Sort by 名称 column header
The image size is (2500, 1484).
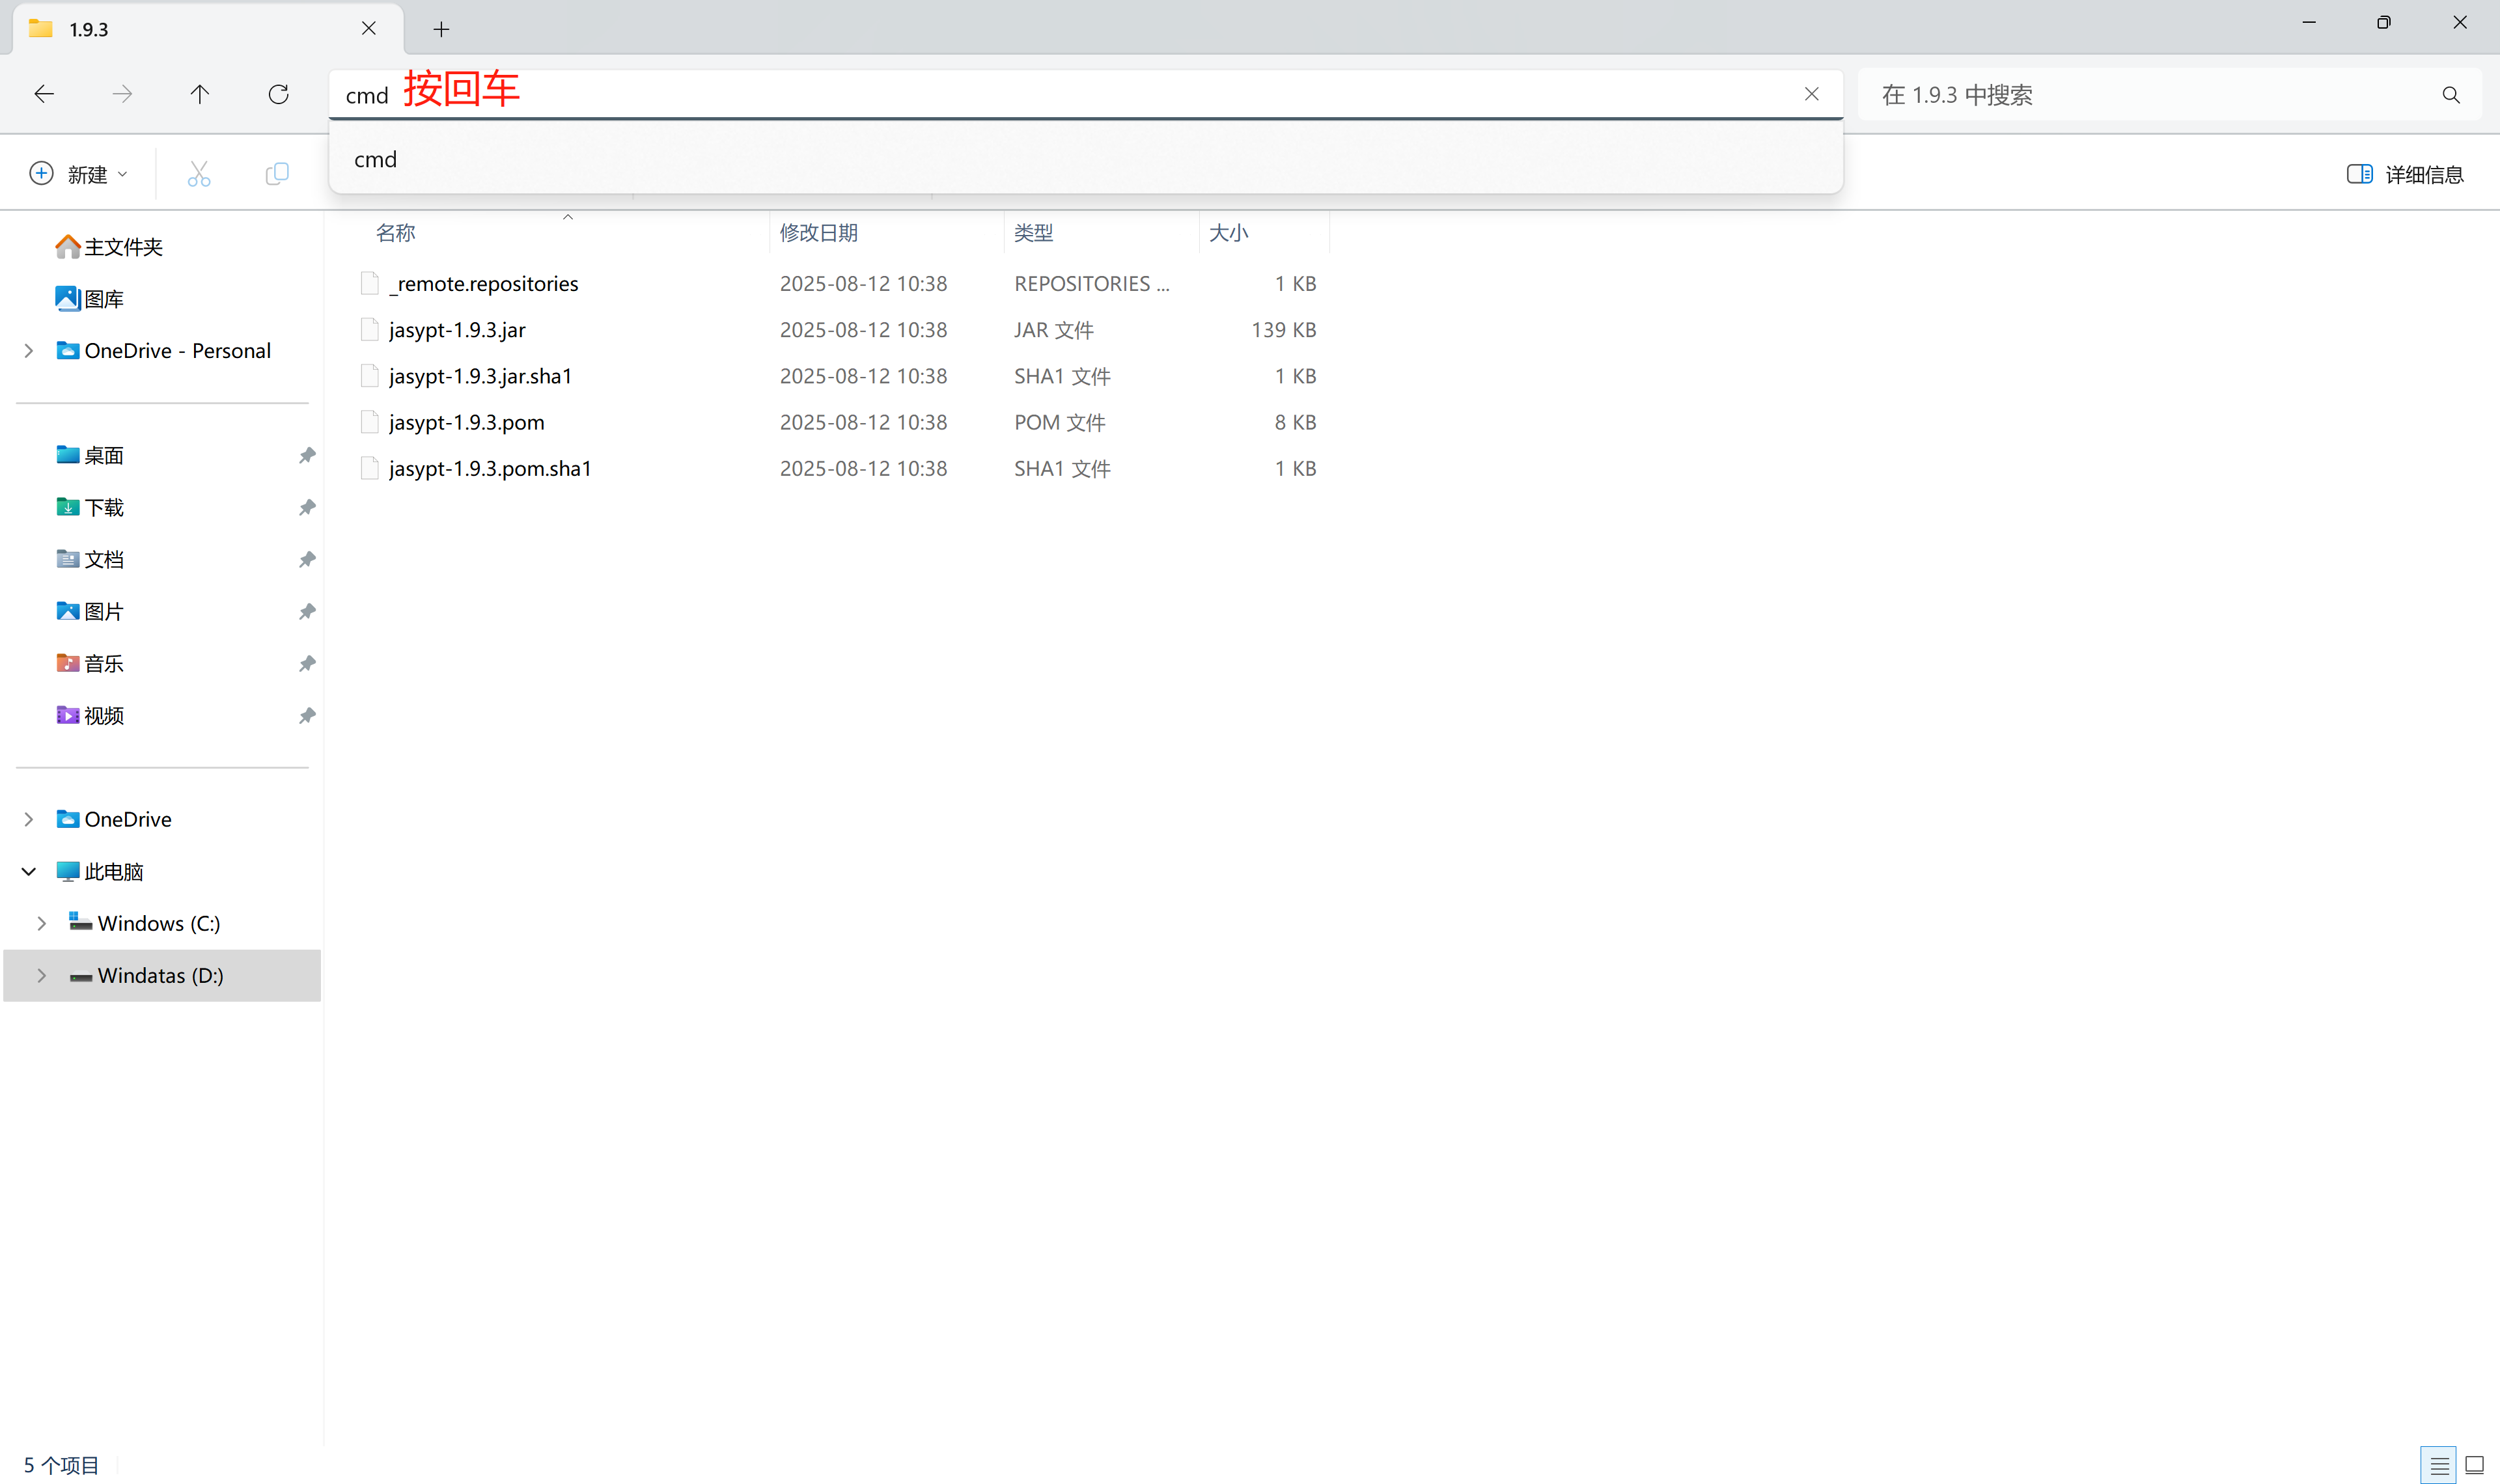tap(396, 233)
